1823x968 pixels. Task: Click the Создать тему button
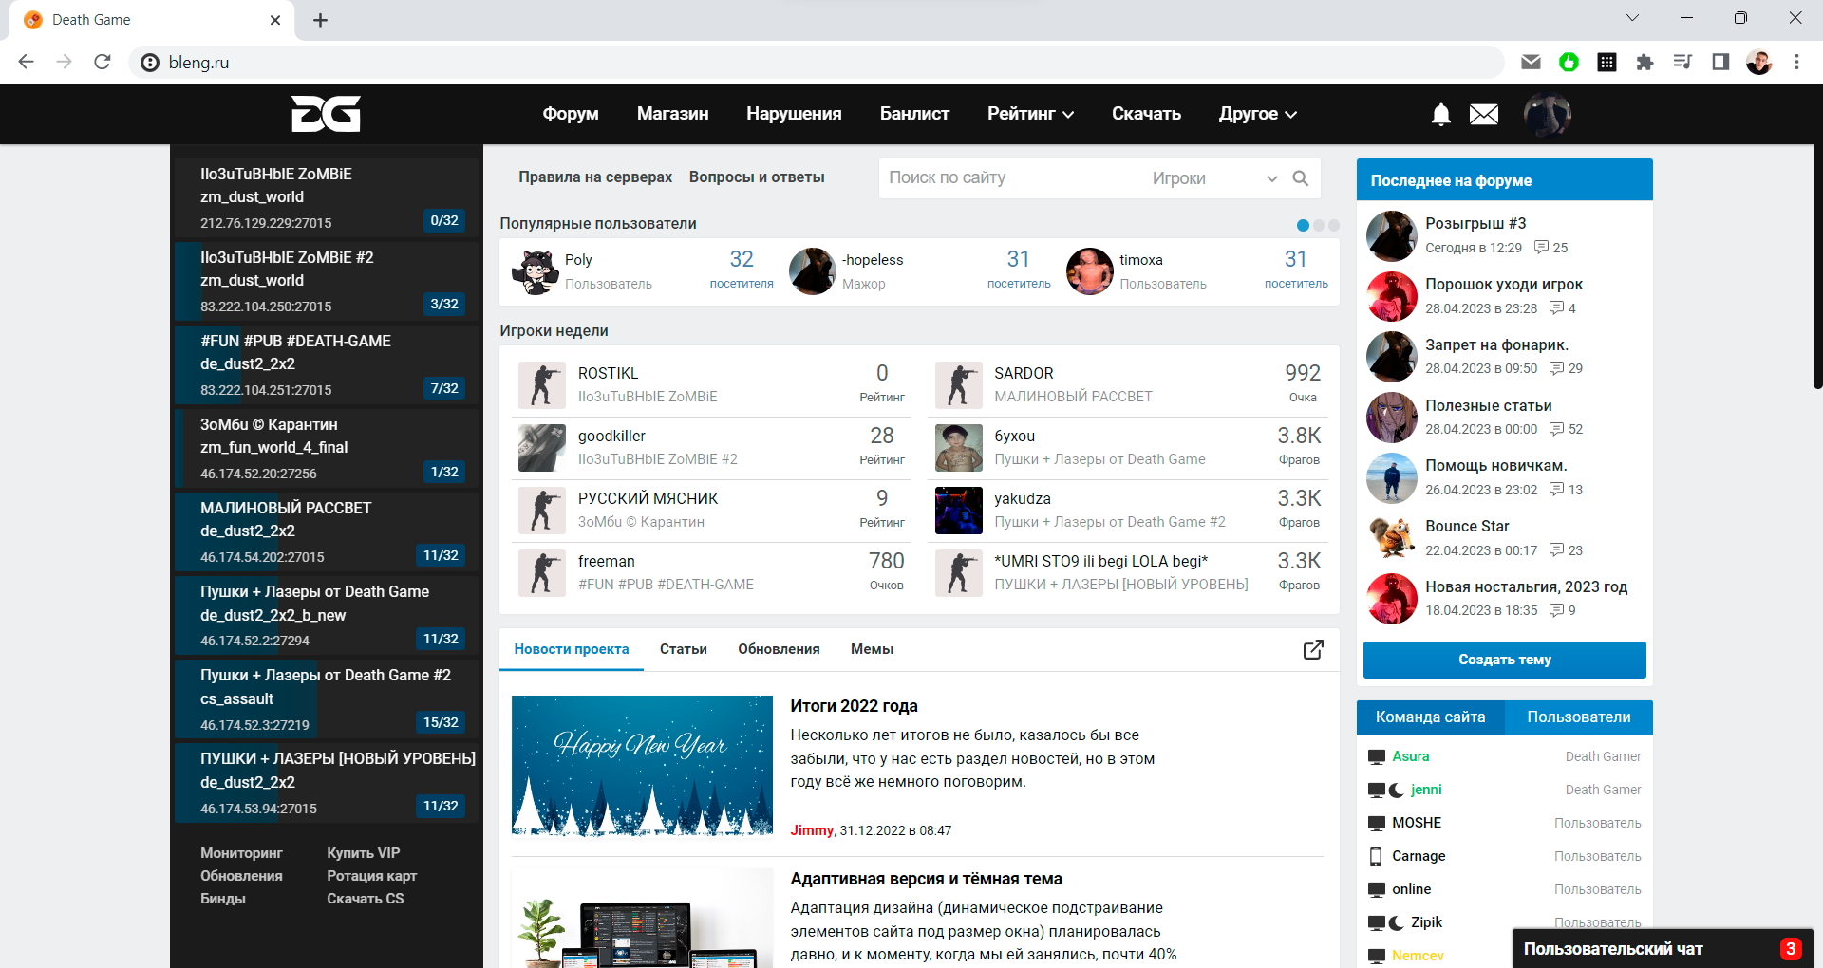pyautogui.click(x=1504, y=660)
